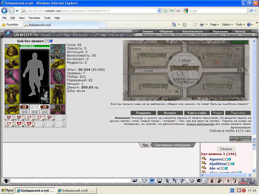This screenshot has width=259, height=194.
Task: Click the golden chest armor slot
Action: point(12,94)
